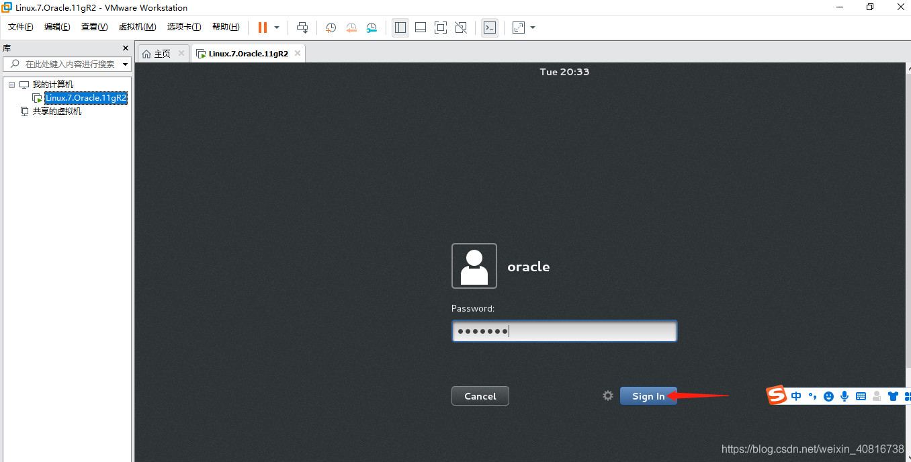The height and width of the screenshot is (462, 911).
Task: Click the Sign In button
Action: (648, 396)
